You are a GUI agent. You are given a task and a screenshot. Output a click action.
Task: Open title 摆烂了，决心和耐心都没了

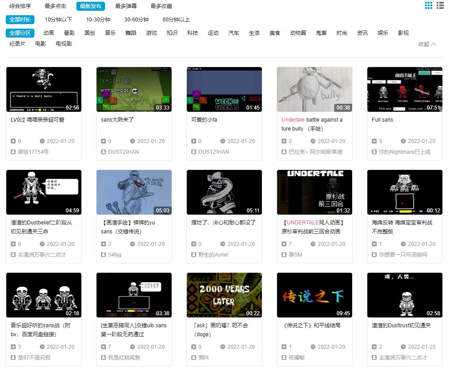pyautogui.click(x=223, y=223)
